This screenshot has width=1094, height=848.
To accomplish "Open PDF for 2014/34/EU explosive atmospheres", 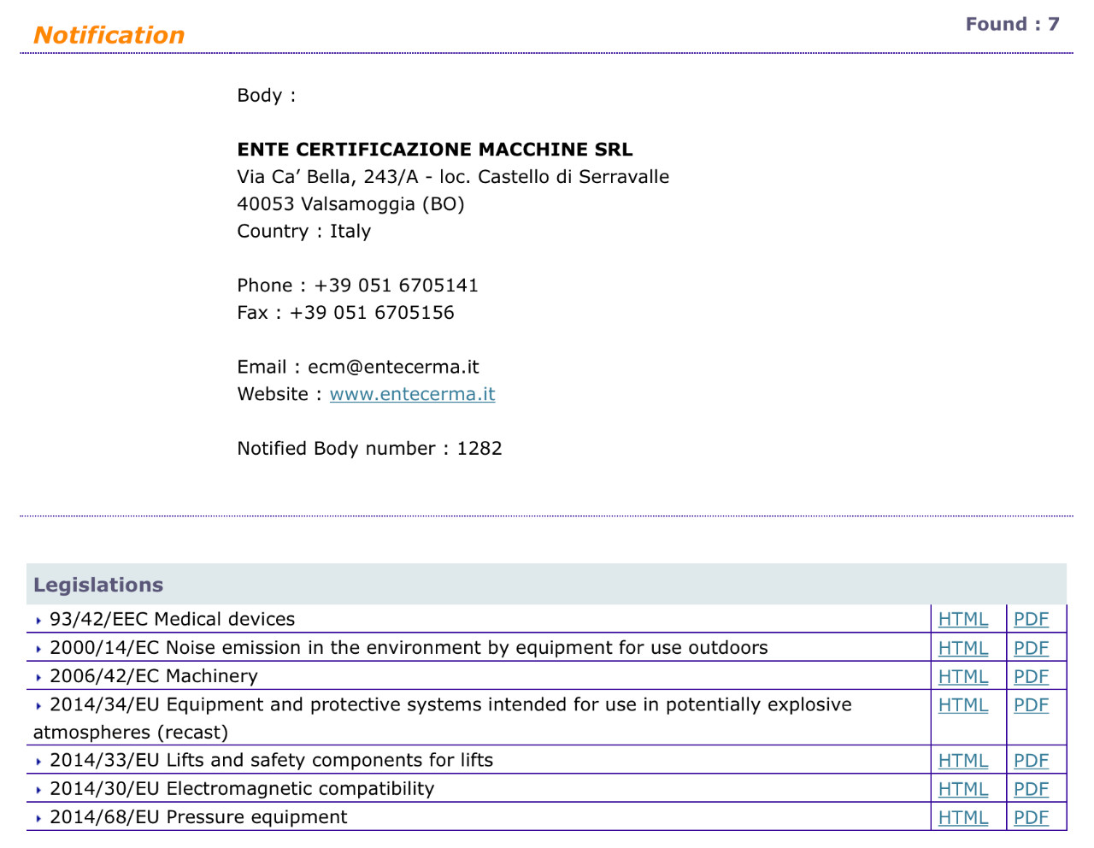I will 1030,705.
